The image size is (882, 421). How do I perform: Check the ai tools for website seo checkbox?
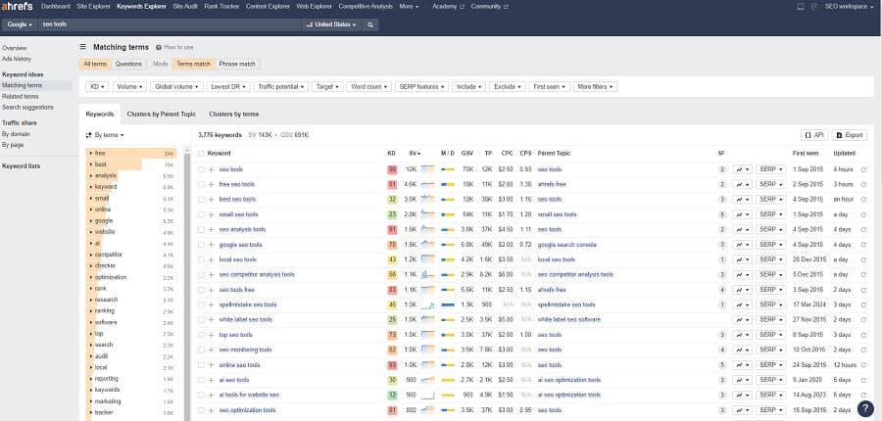pos(201,396)
